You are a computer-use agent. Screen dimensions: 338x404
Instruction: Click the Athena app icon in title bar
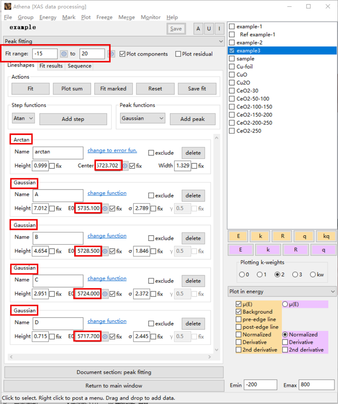pos(8,6)
